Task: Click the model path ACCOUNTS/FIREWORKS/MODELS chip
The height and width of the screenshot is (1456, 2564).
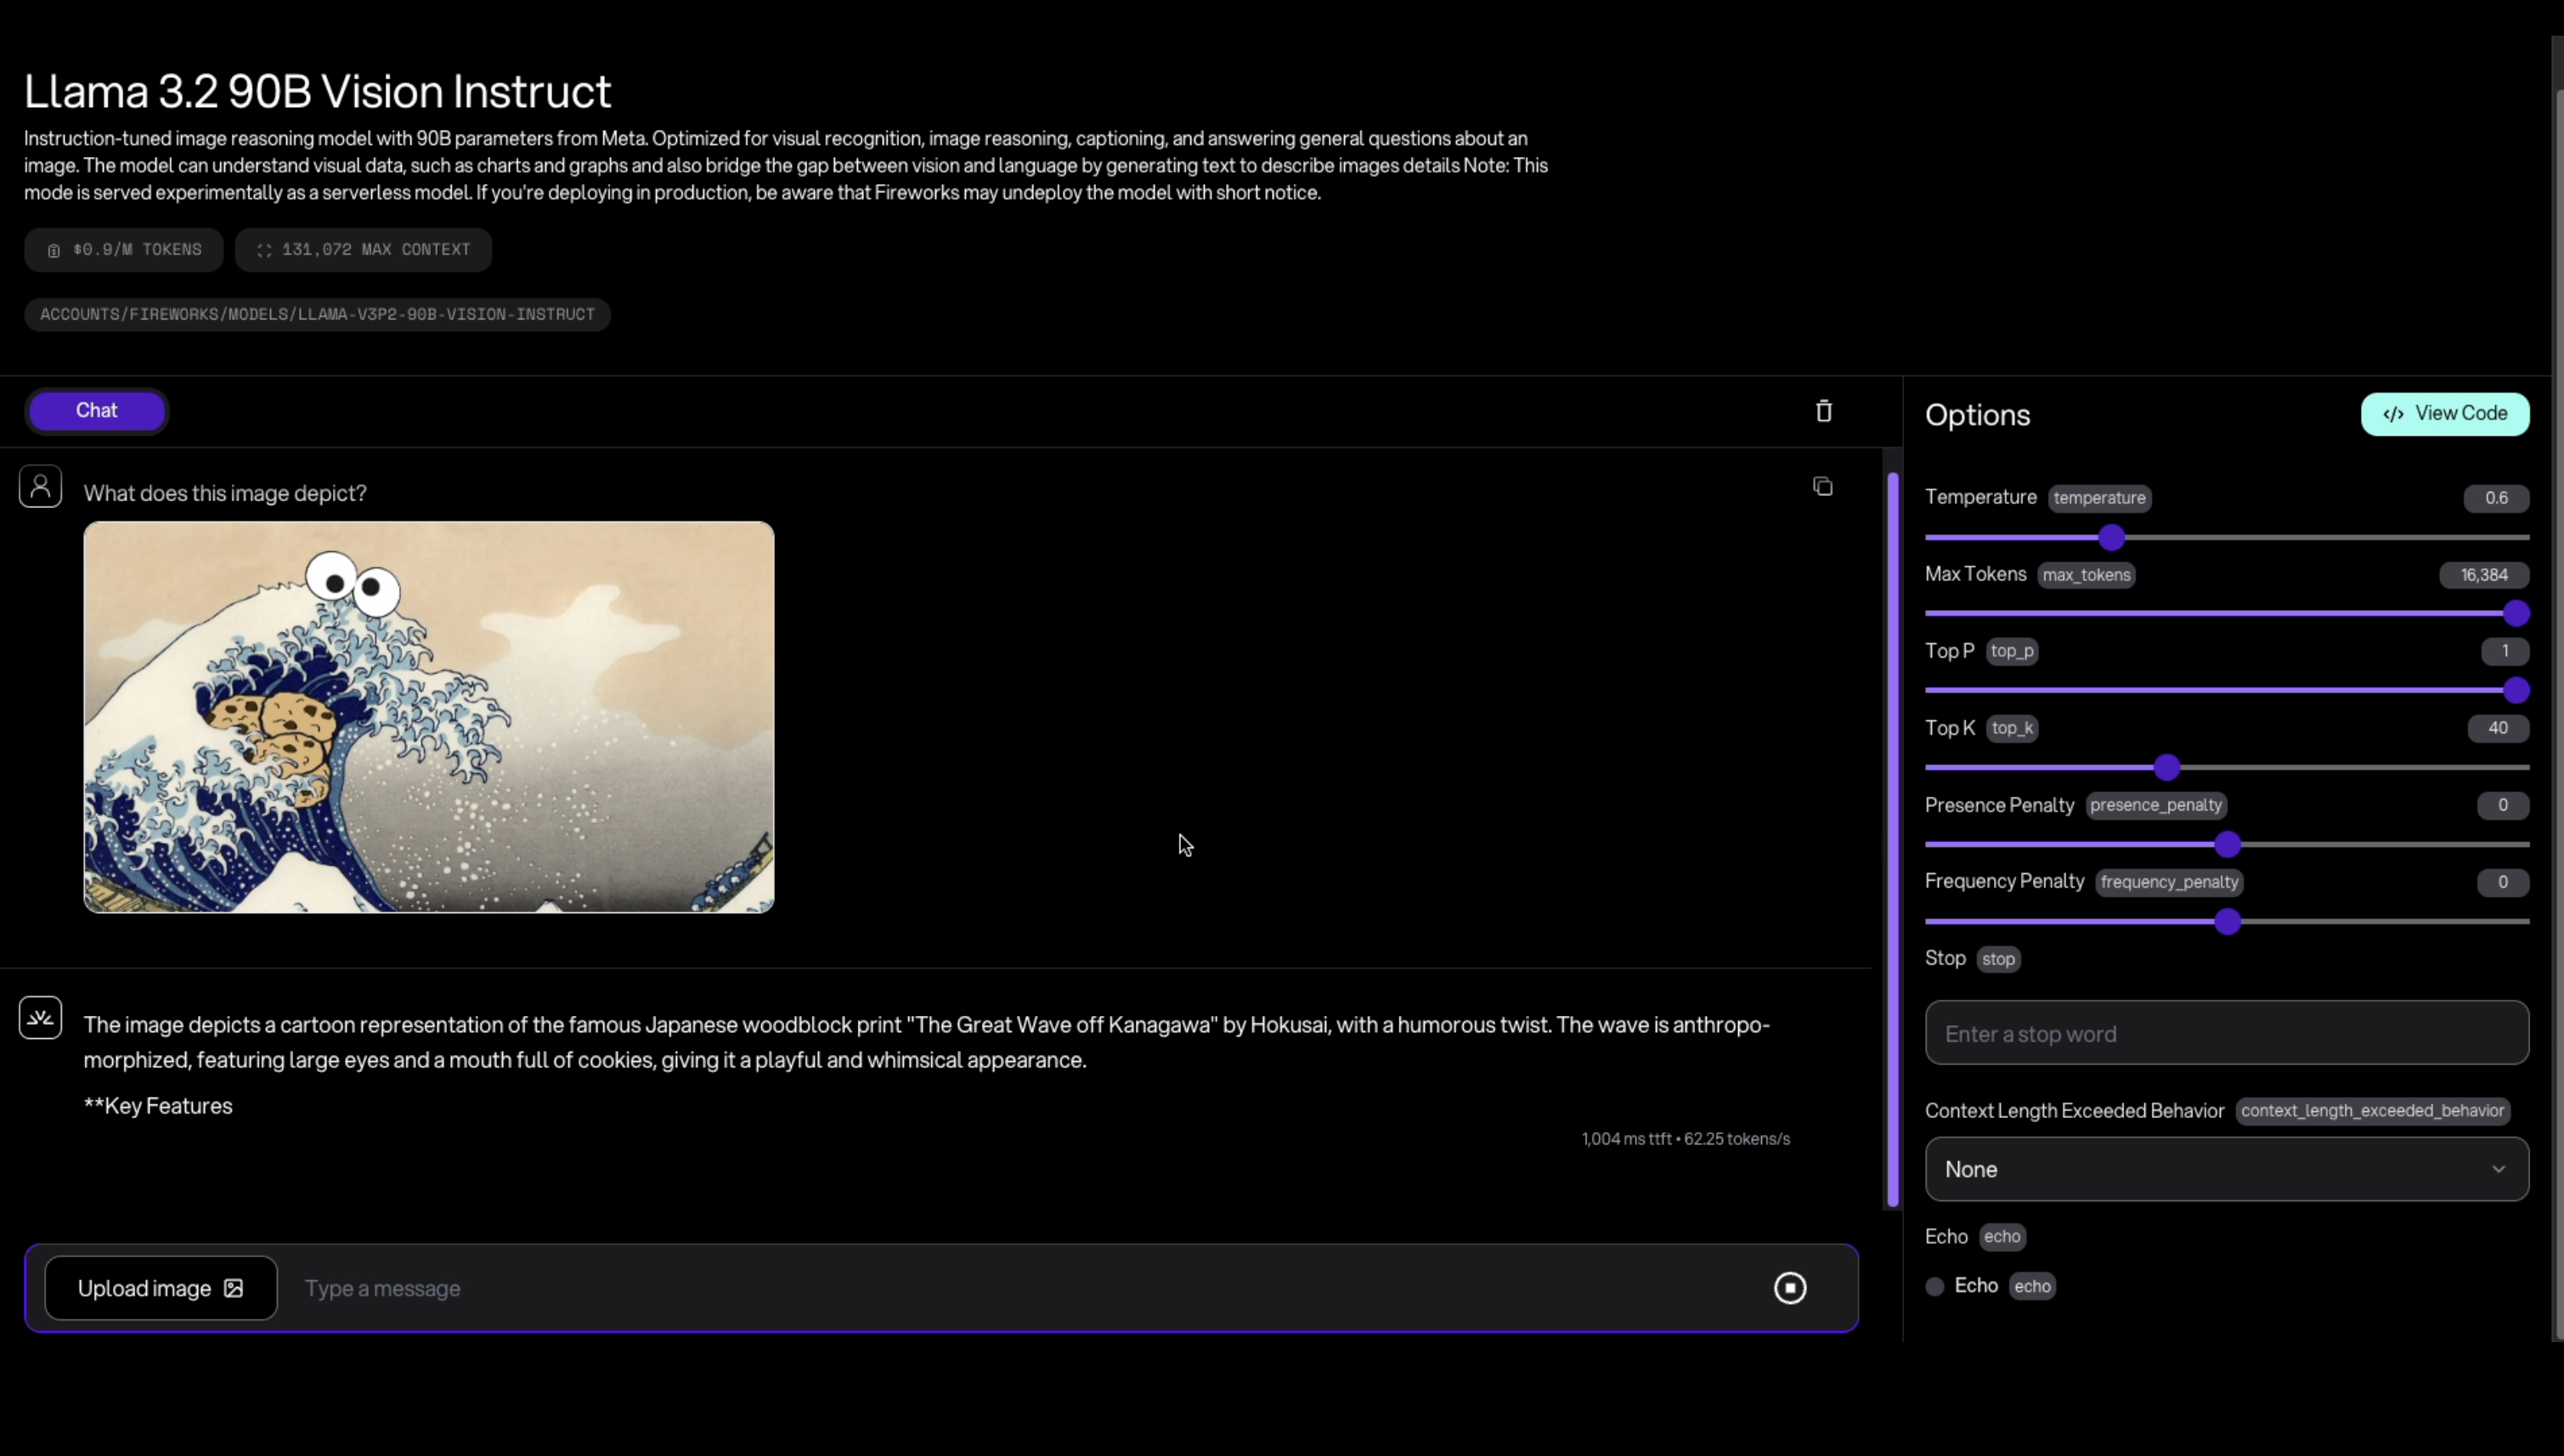Action: click(x=317, y=314)
